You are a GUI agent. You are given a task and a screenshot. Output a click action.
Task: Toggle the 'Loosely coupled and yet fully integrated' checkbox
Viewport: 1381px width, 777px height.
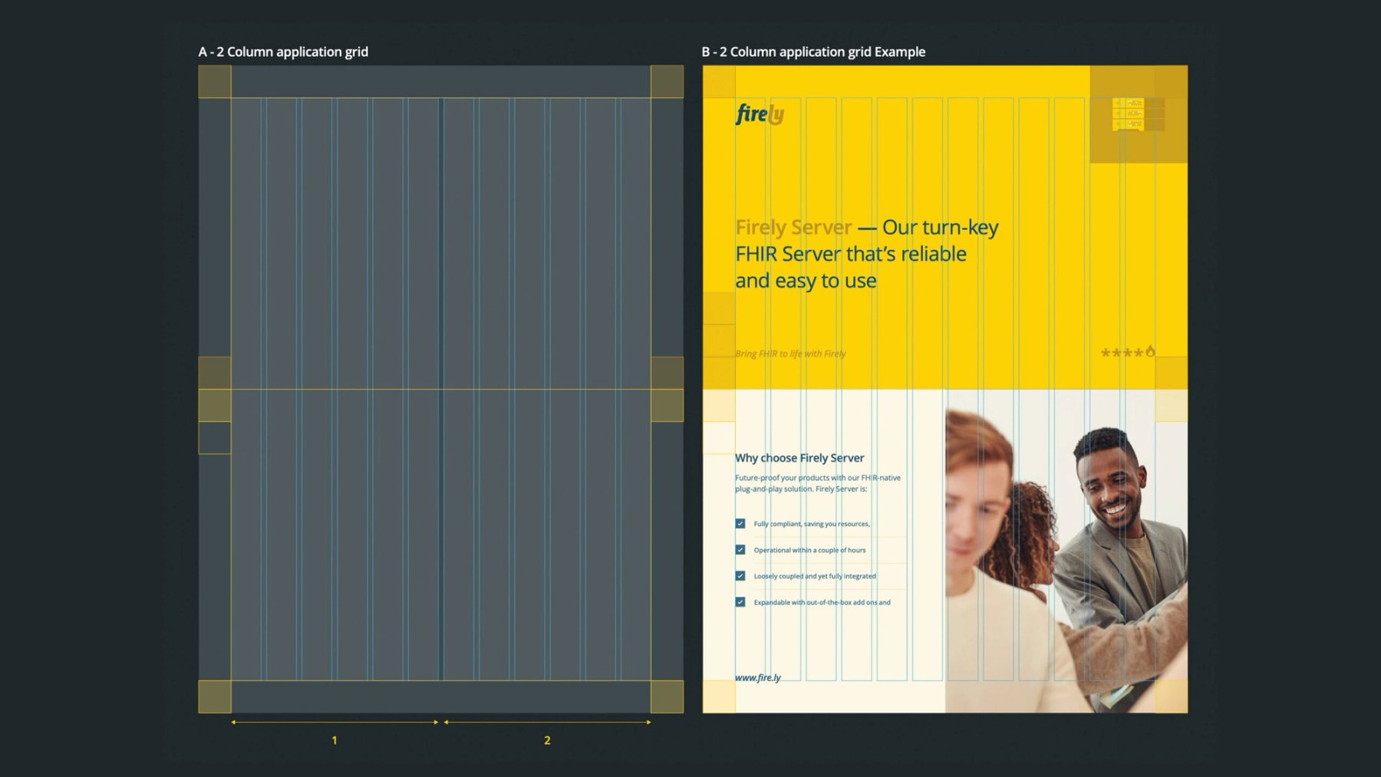740,576
